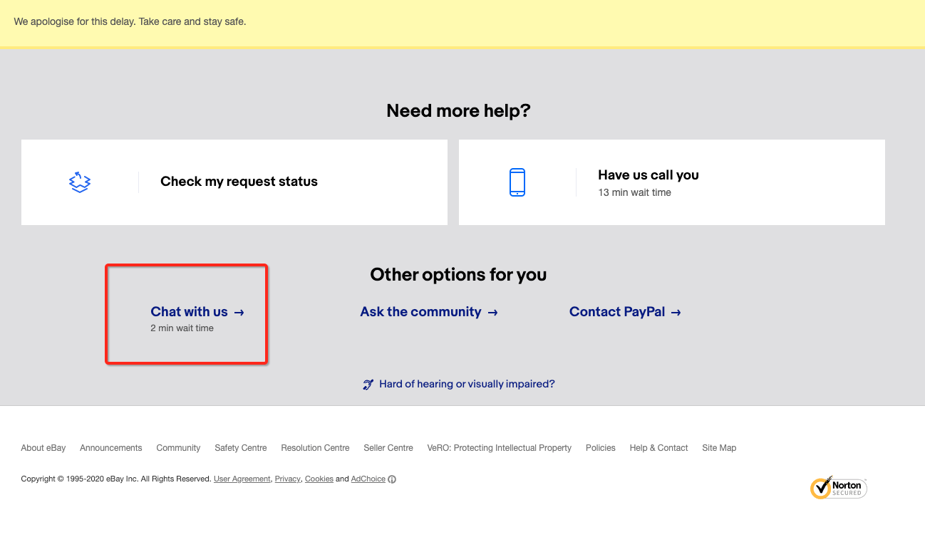Open Announcements footer link

point(111,448)
